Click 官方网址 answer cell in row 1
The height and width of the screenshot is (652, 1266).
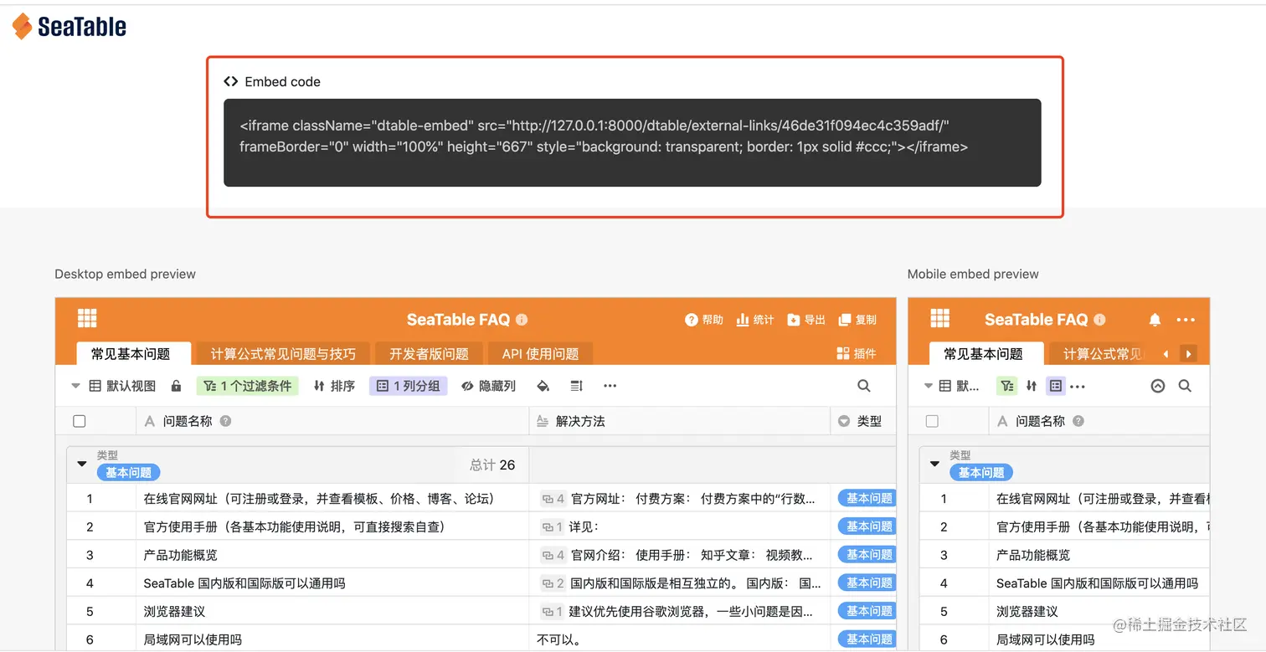(x=680, y=498)
